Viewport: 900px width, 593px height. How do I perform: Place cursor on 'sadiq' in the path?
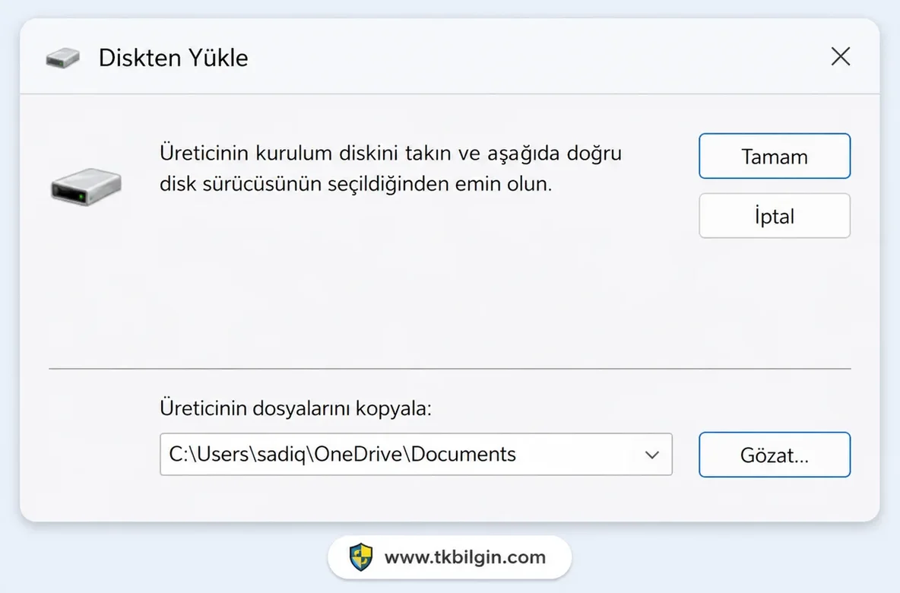[x=281, y=454]
